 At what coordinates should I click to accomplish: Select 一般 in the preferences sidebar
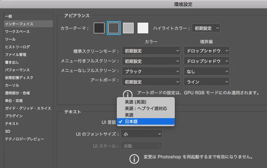28,16
